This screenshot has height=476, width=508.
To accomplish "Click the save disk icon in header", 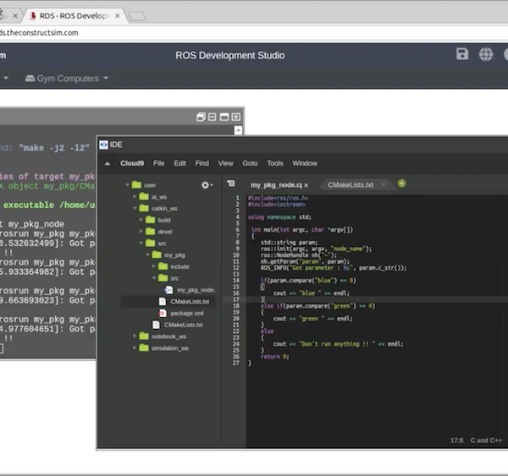I will tap(462, 54).
